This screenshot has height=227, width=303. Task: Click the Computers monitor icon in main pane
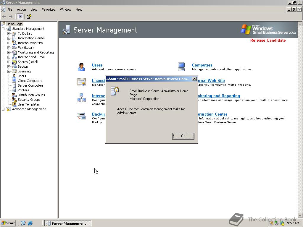tap(181, 67)
